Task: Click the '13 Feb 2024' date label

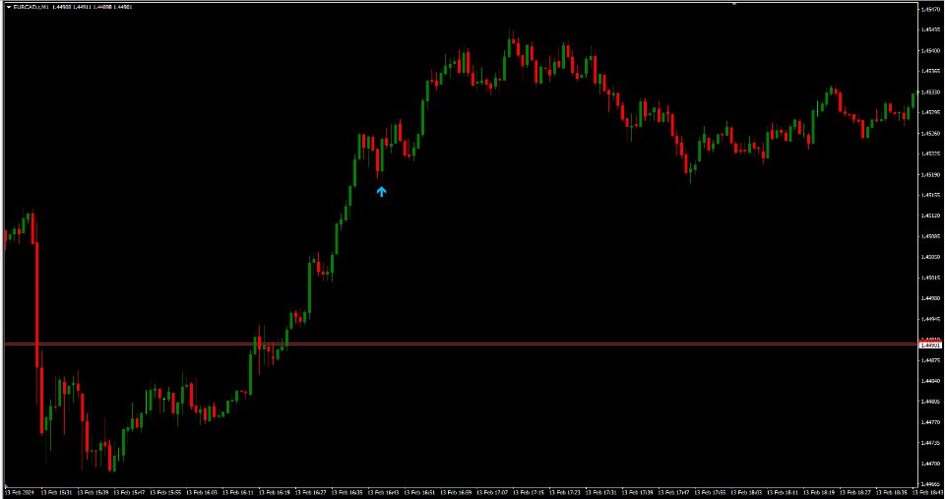Action: [x=21, y=492]
